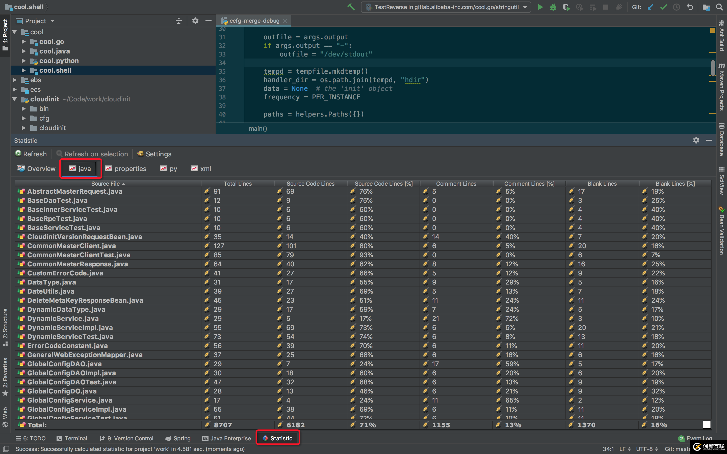Enable Refresh on selection
This screenshot has width=727, height=454.
(x=92, y=154)
